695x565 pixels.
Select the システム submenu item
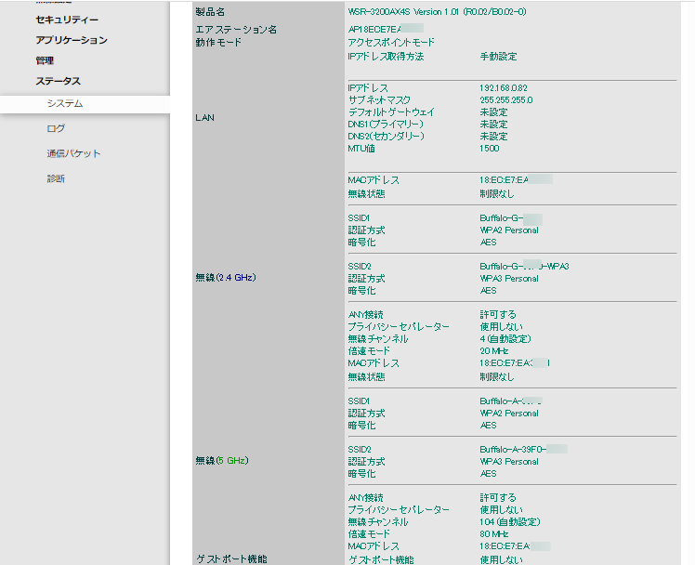pos(65,104)
